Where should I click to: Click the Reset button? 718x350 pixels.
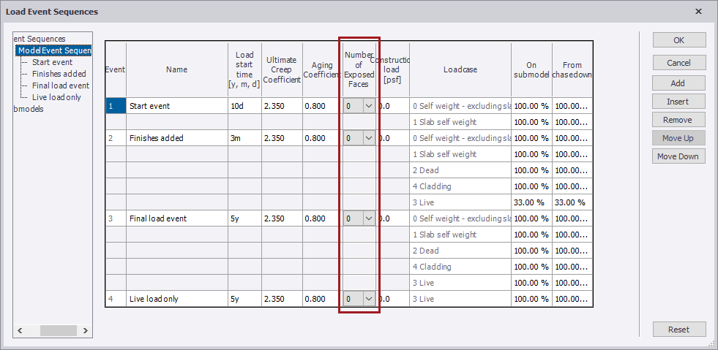(x=679, y=329)
